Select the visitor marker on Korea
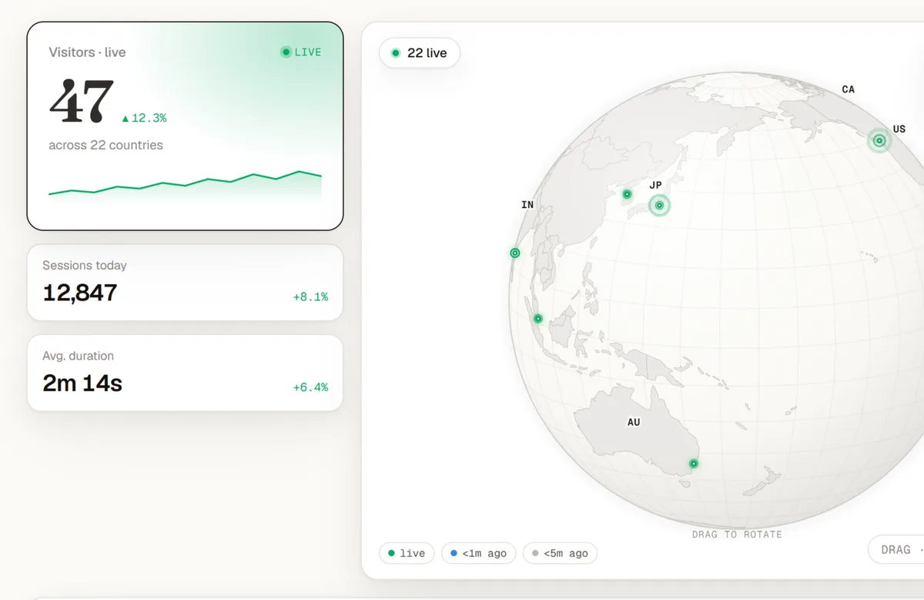Viewport: 924px width, 600px height. tap(627, 194)
